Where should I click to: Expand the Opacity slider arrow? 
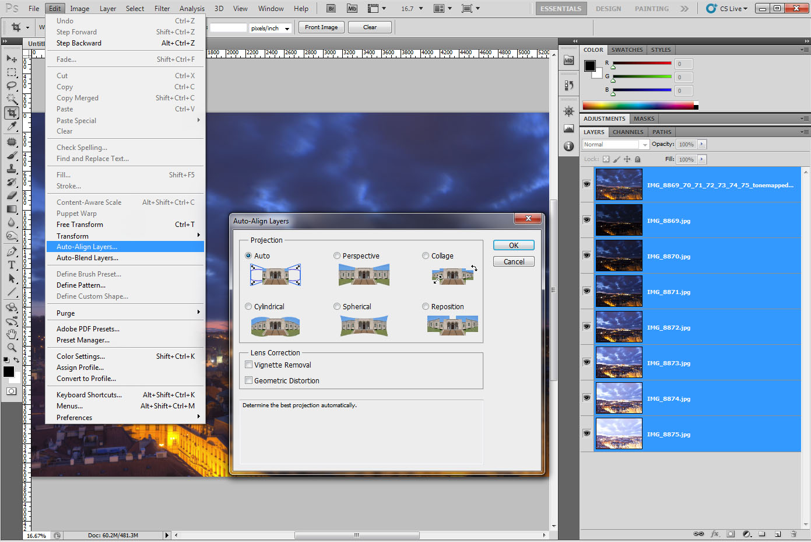tap(701, 144)
